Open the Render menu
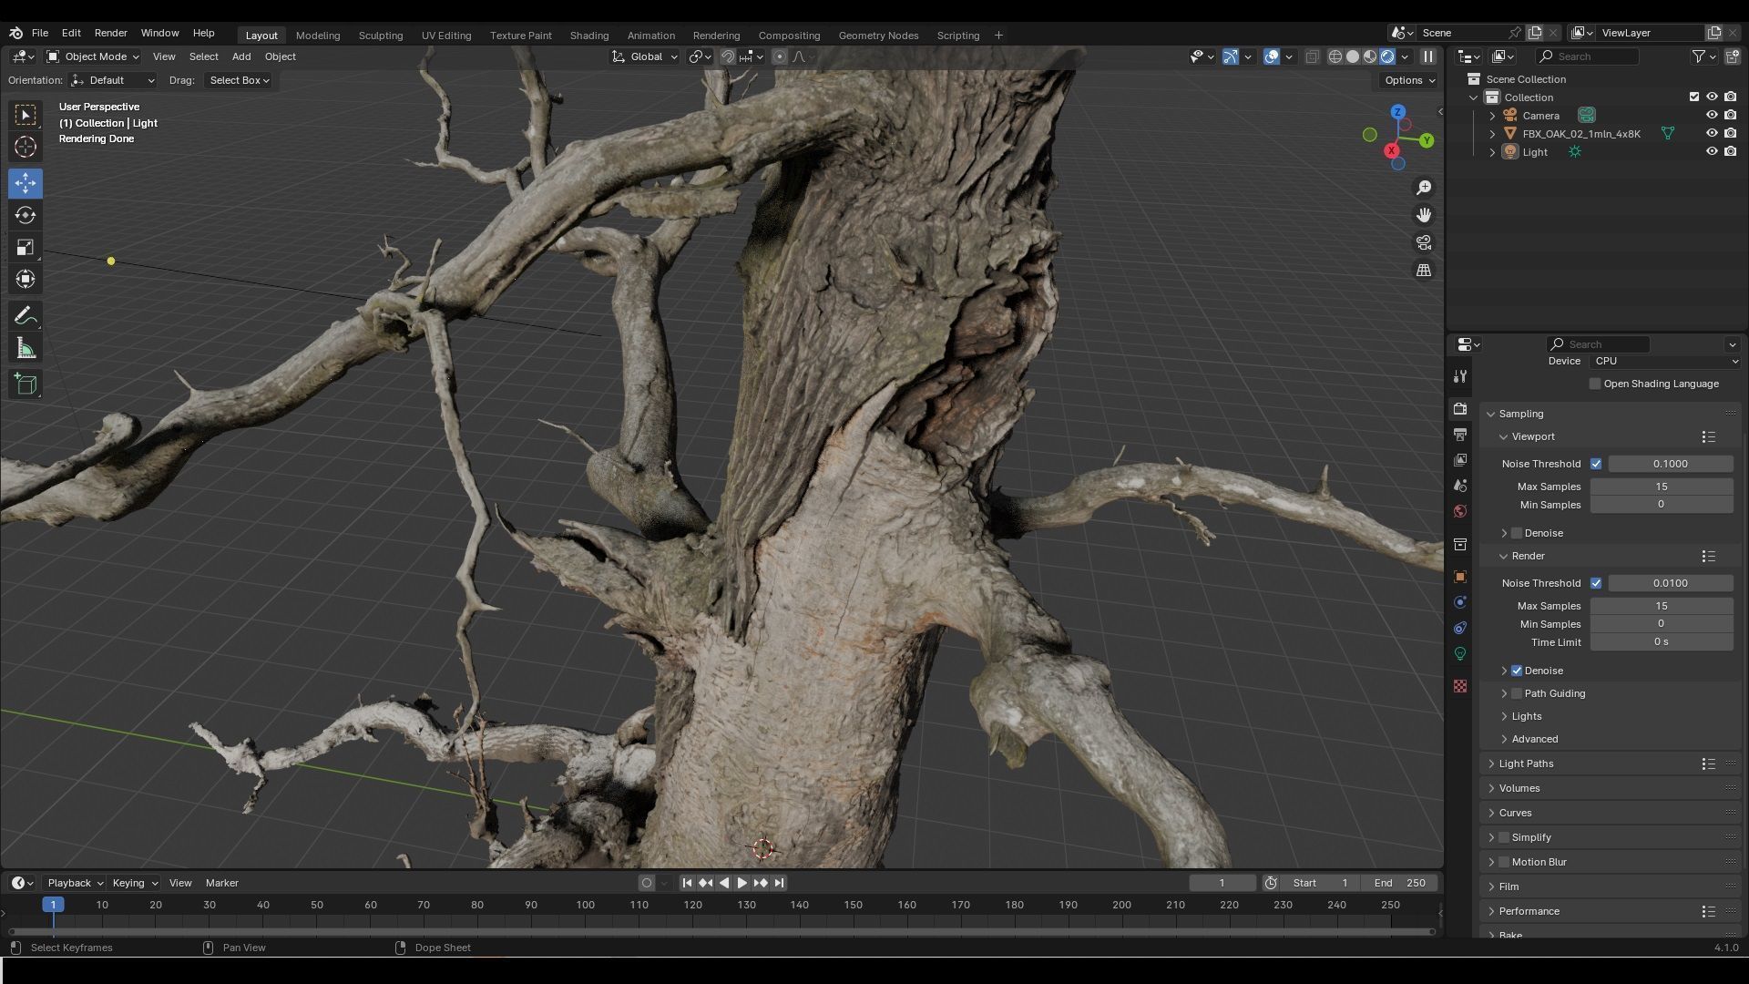Screen dimensions: 1749x984 (x=110, y=33)
